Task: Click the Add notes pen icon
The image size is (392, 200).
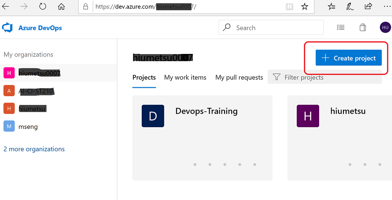Action: pos(350,7)
